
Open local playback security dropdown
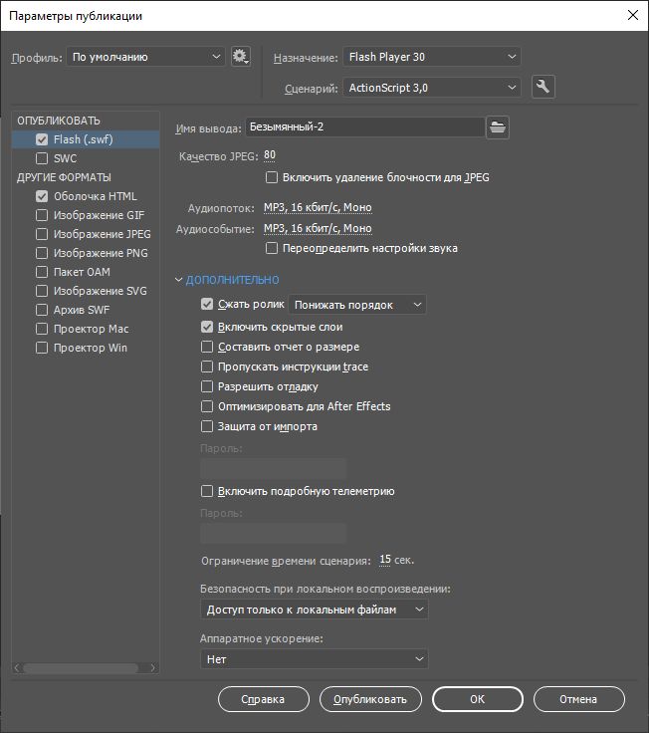pyautogui.click(x=315, y=610)
